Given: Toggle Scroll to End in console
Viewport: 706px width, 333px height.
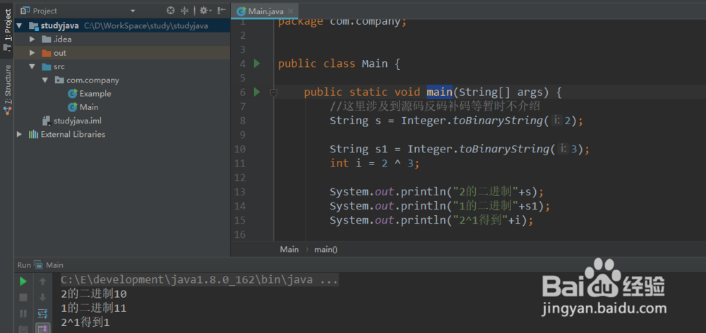Looking at the screenshot, I should (43, 329).
